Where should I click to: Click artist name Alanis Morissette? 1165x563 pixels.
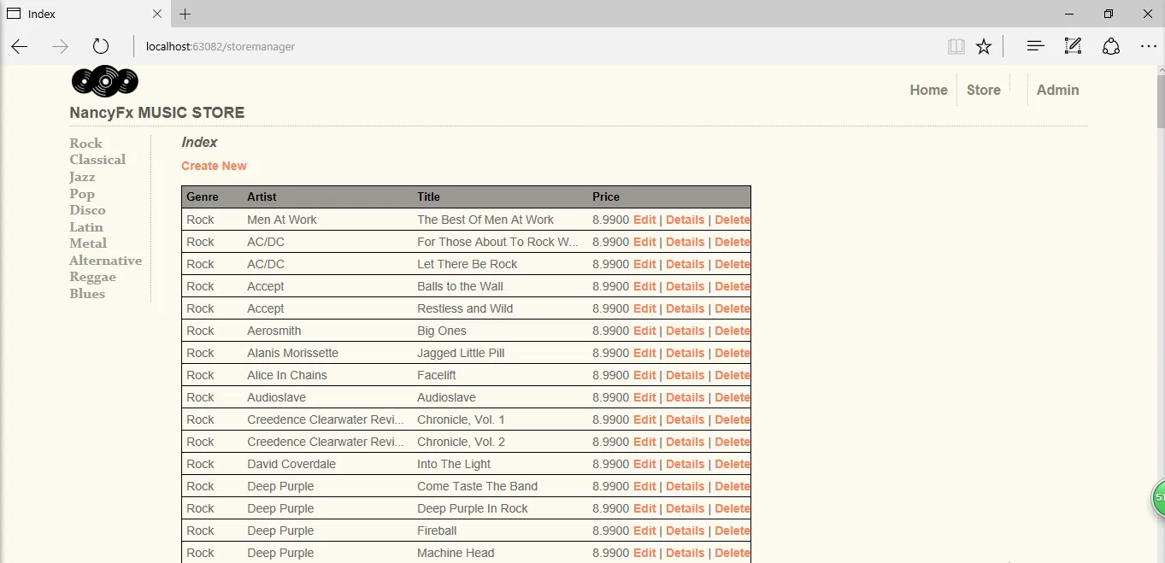pyautogui.click(x=292, y=353)
